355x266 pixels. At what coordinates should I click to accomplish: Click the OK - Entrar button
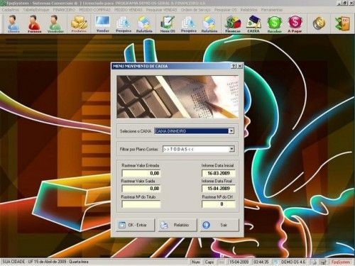pyautogui.click(x=136, y=225)
